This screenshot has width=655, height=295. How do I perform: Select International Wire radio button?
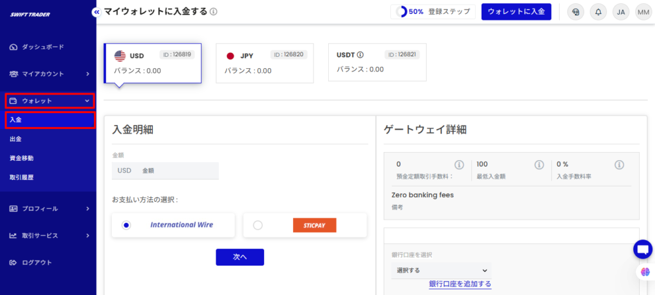126,225
